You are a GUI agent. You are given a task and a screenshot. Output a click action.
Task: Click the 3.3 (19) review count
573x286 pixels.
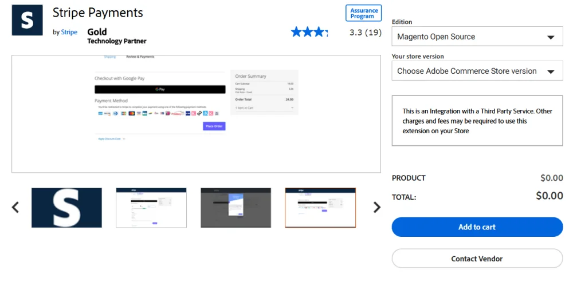click(x=365, y=33)
